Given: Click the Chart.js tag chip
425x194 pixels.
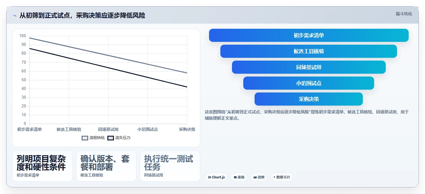Looking at the screenshot, I should [x=216, y=177].
